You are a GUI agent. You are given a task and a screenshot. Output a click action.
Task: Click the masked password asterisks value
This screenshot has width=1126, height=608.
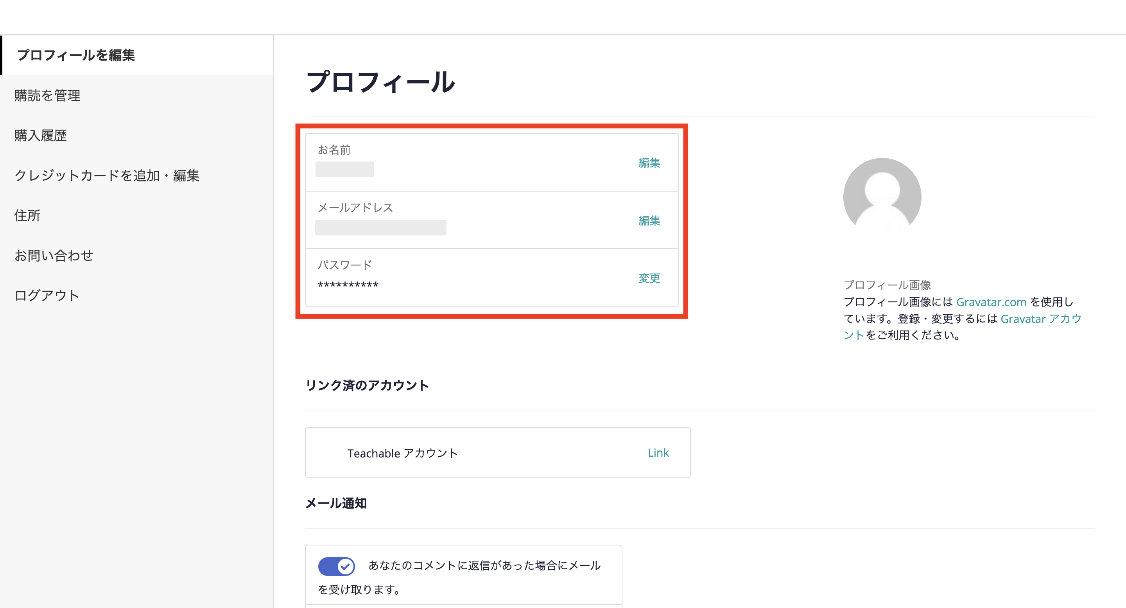pyautogui.click(x=348, y=285)
